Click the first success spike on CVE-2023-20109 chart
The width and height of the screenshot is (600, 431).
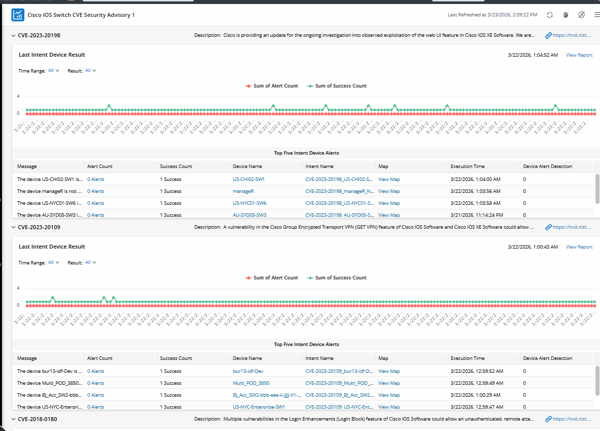(52, 298)
